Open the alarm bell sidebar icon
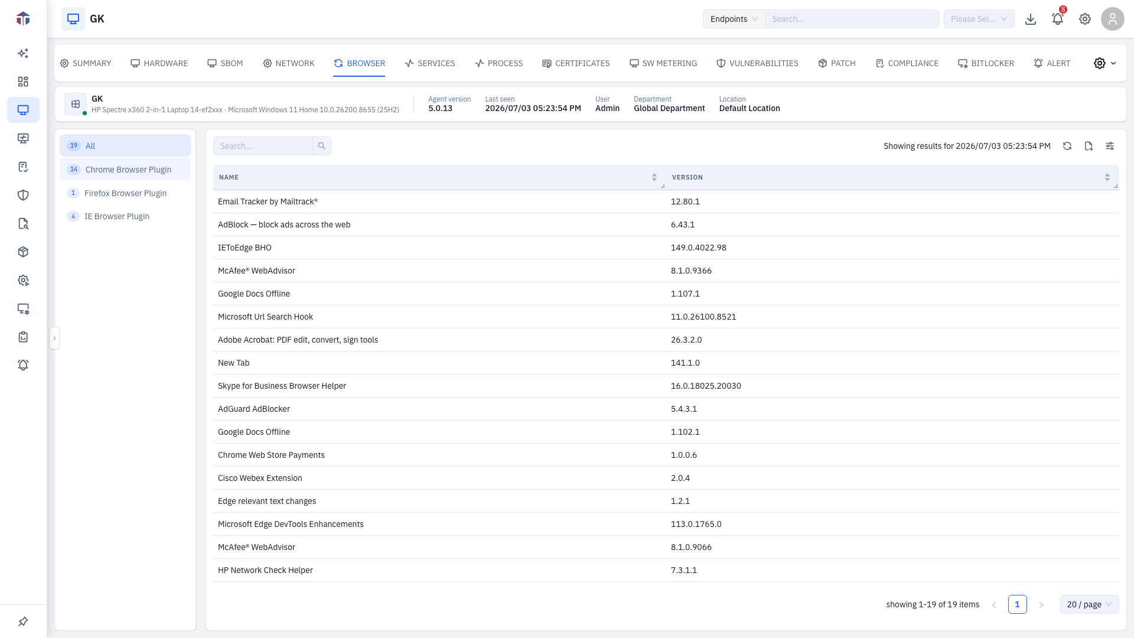The image size is (1134, 638). pos(23,365)
